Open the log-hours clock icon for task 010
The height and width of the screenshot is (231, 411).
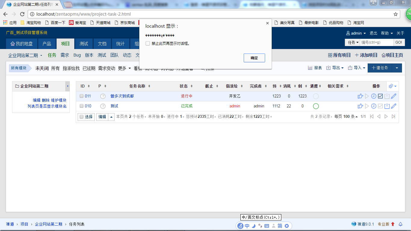[374, 106]
